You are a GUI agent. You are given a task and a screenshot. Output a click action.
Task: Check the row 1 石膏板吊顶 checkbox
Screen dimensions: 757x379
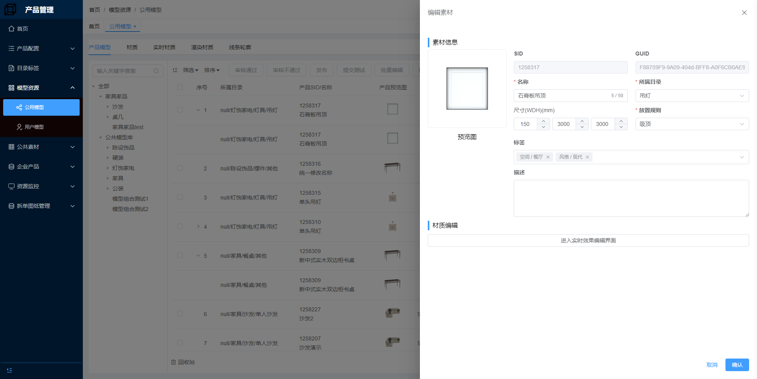[x=180, y=110]
